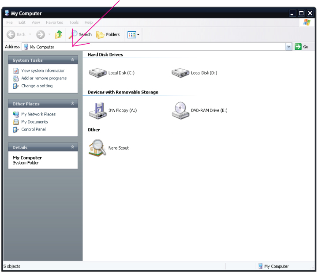Select the DVD-RAM Drive (E:) icon
318x273 pixels.
click(180, 111)
